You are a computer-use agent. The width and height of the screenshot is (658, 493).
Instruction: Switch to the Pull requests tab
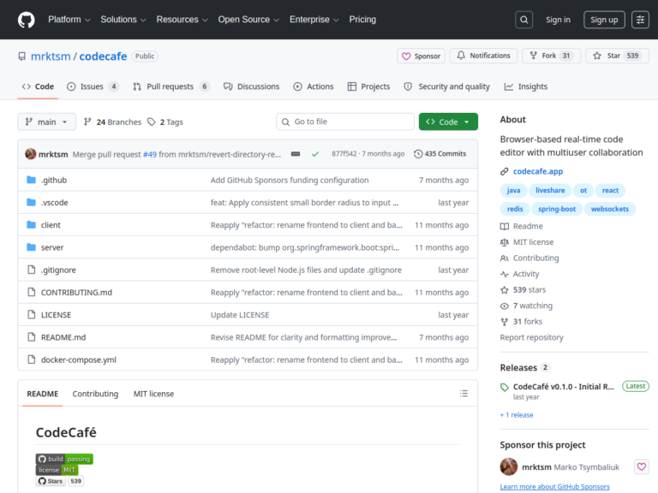click(170, 86)
